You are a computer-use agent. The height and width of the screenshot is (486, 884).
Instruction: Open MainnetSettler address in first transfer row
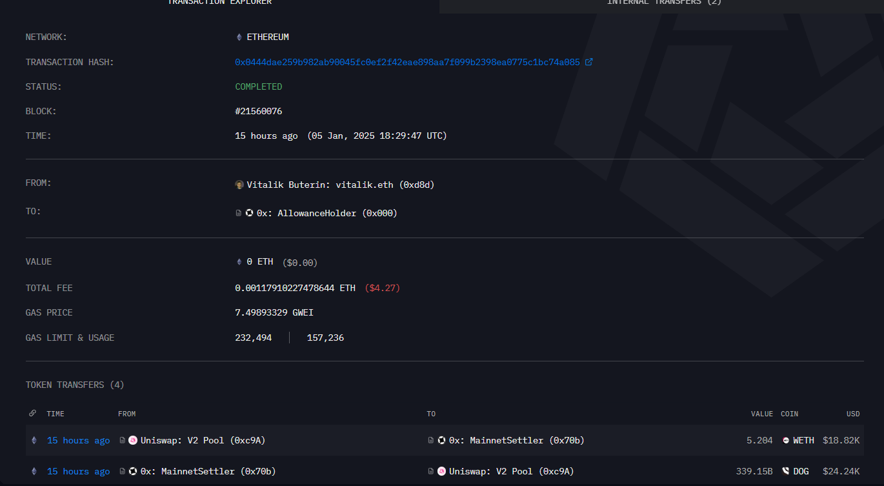(x=516, y=440)
